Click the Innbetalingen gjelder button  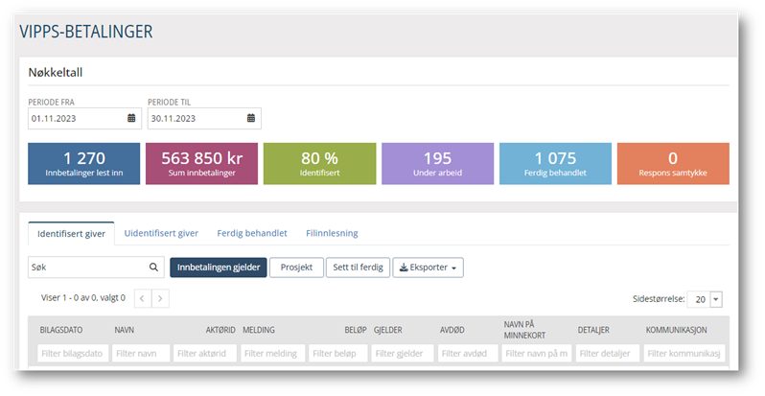click(218, 268)
